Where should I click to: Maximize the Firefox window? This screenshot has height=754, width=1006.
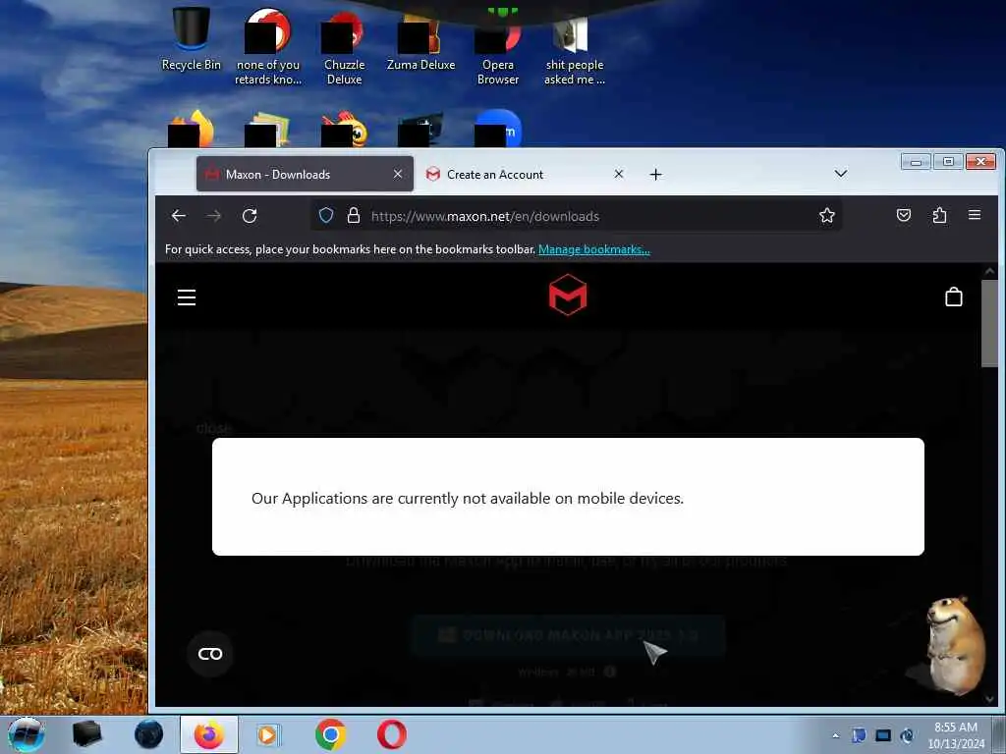(x=948, y=162)
